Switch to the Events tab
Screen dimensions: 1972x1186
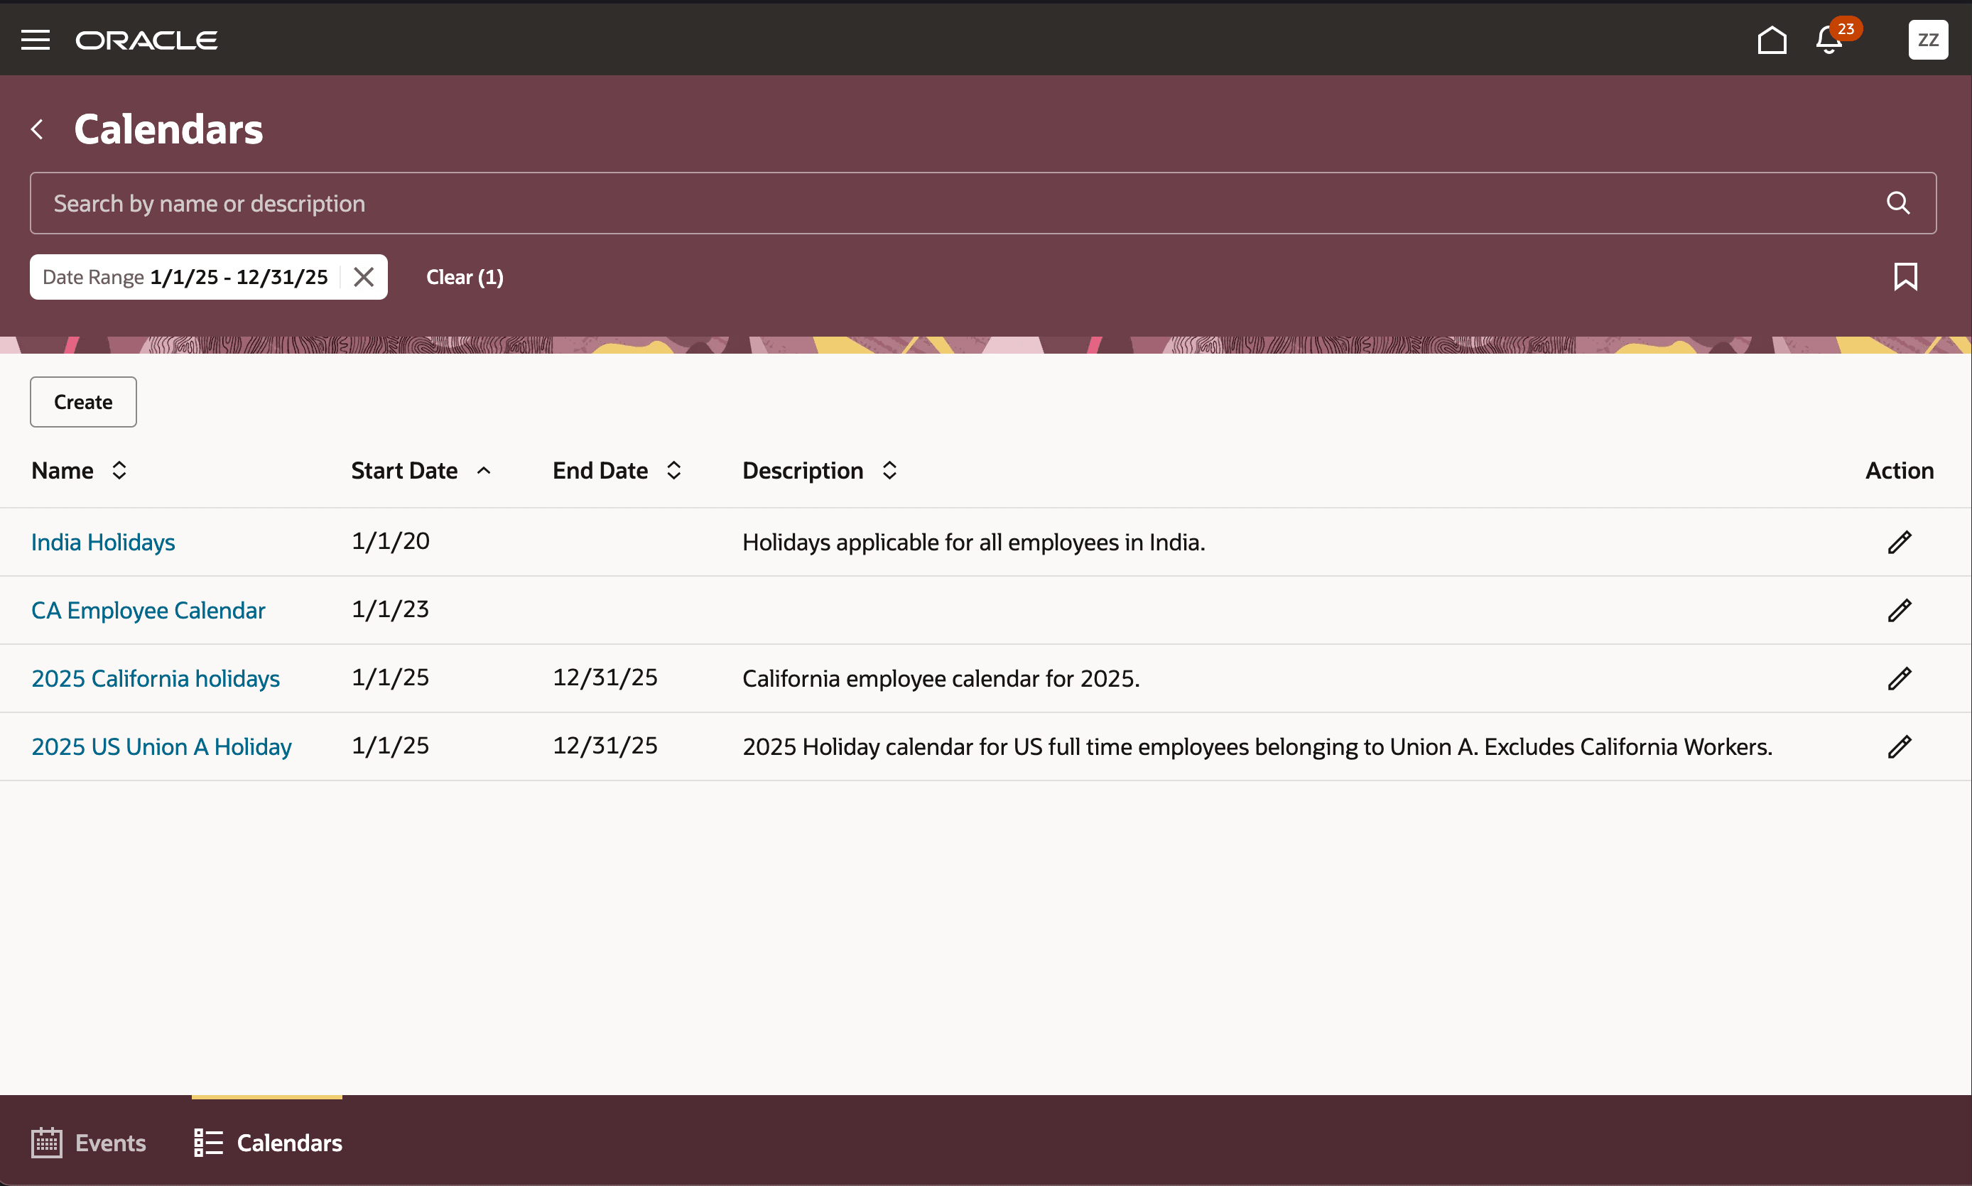(88, 1143)
